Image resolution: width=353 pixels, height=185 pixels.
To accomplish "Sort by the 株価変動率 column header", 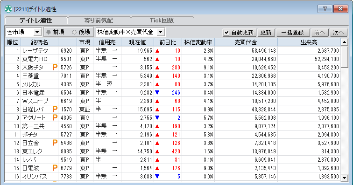I will [x=198, y=42].
